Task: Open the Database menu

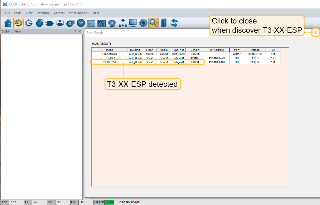Action: (x=43, y=13)
